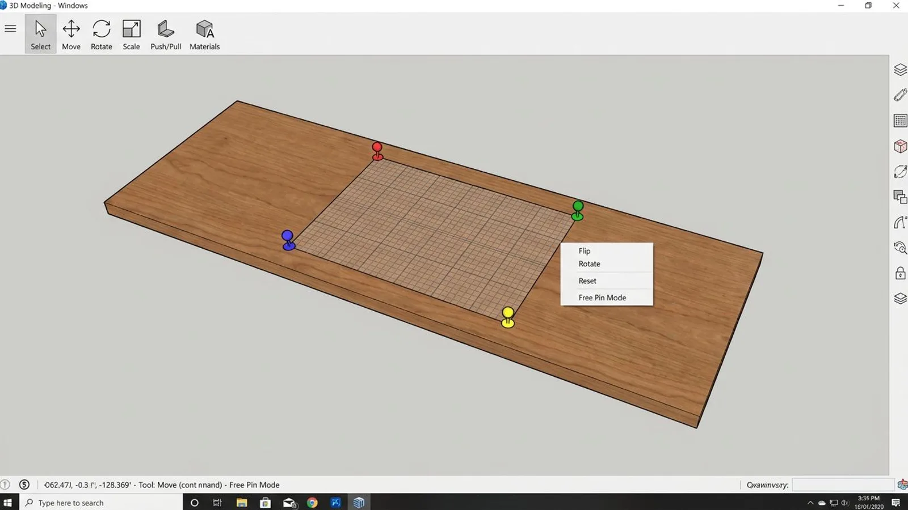Activate the Select arrow tool
The width and height of the screenshot is (908, 510).
pyautogui.click(x=40, y=35)
